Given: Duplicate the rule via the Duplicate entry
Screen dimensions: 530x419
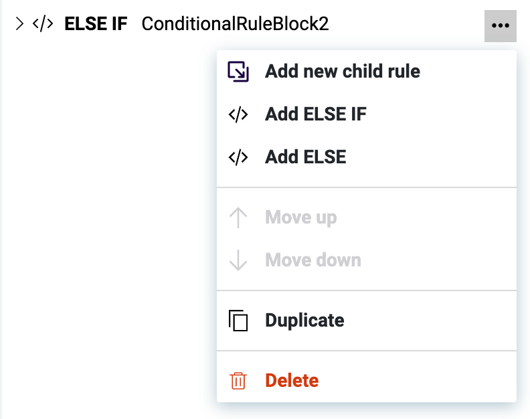Looking at the screenshot, I should pos(304,321).
